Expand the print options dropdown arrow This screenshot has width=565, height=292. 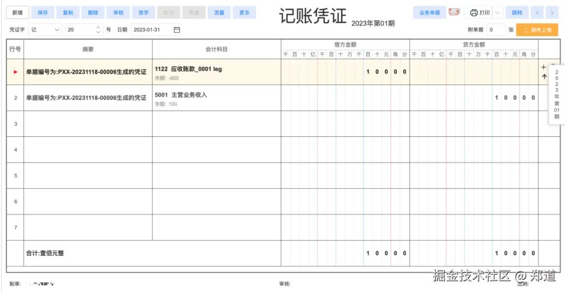pos(498,13)
